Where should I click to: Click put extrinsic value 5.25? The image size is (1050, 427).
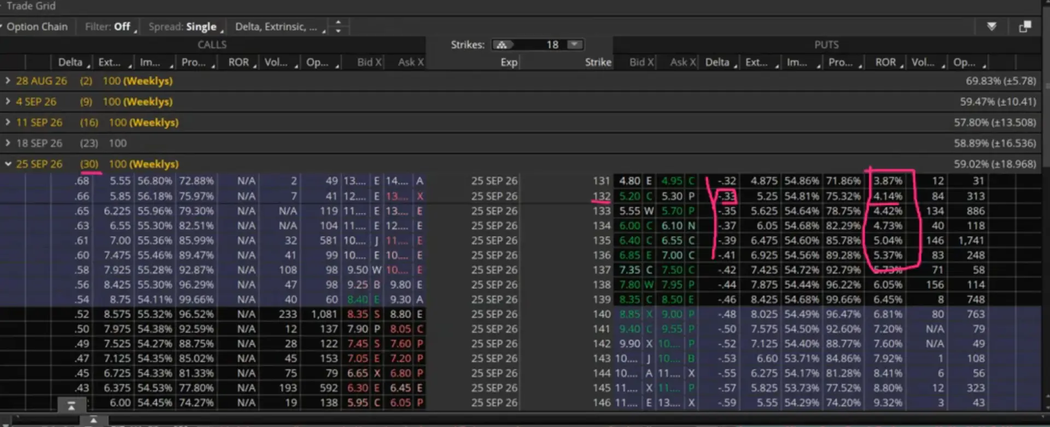tap(767, 196)
